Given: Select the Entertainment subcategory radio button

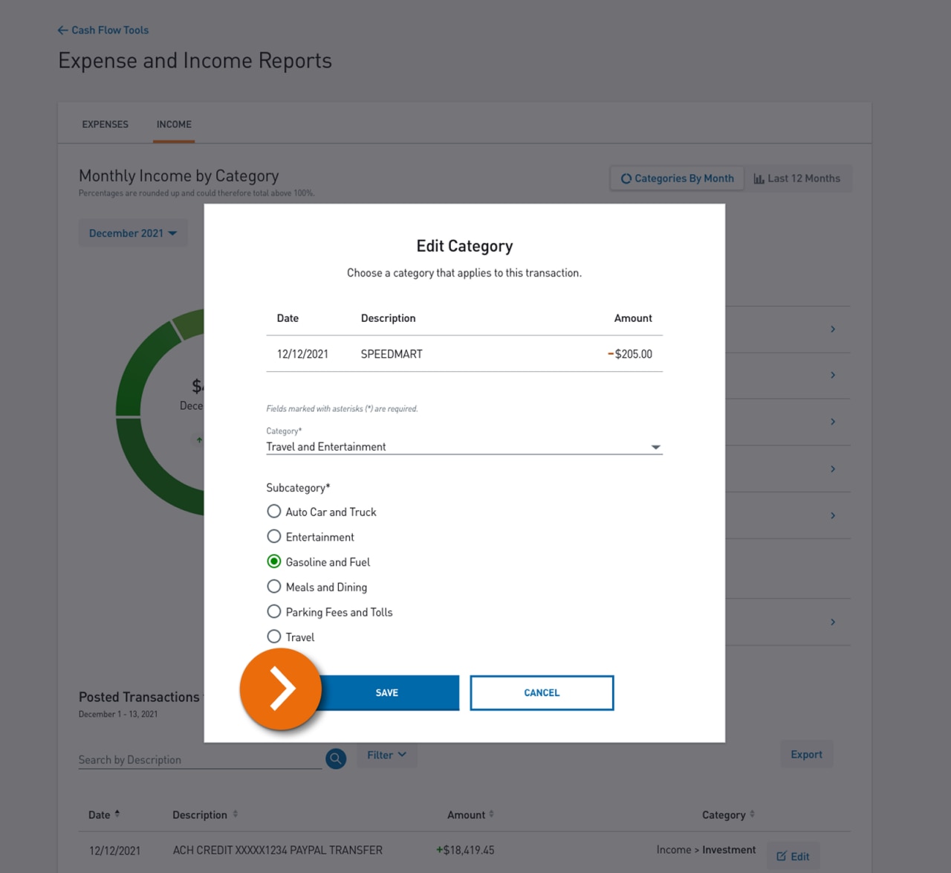Looking at the screenshot, I should pyautogui.click(x=273, y=536).
